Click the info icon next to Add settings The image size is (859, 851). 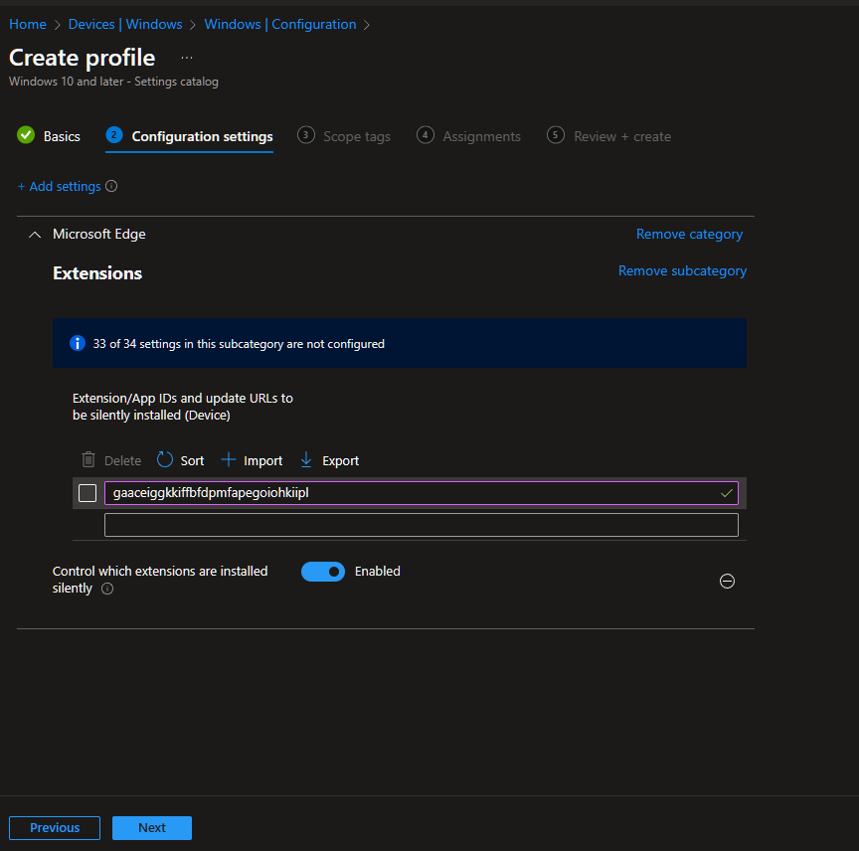111,186
